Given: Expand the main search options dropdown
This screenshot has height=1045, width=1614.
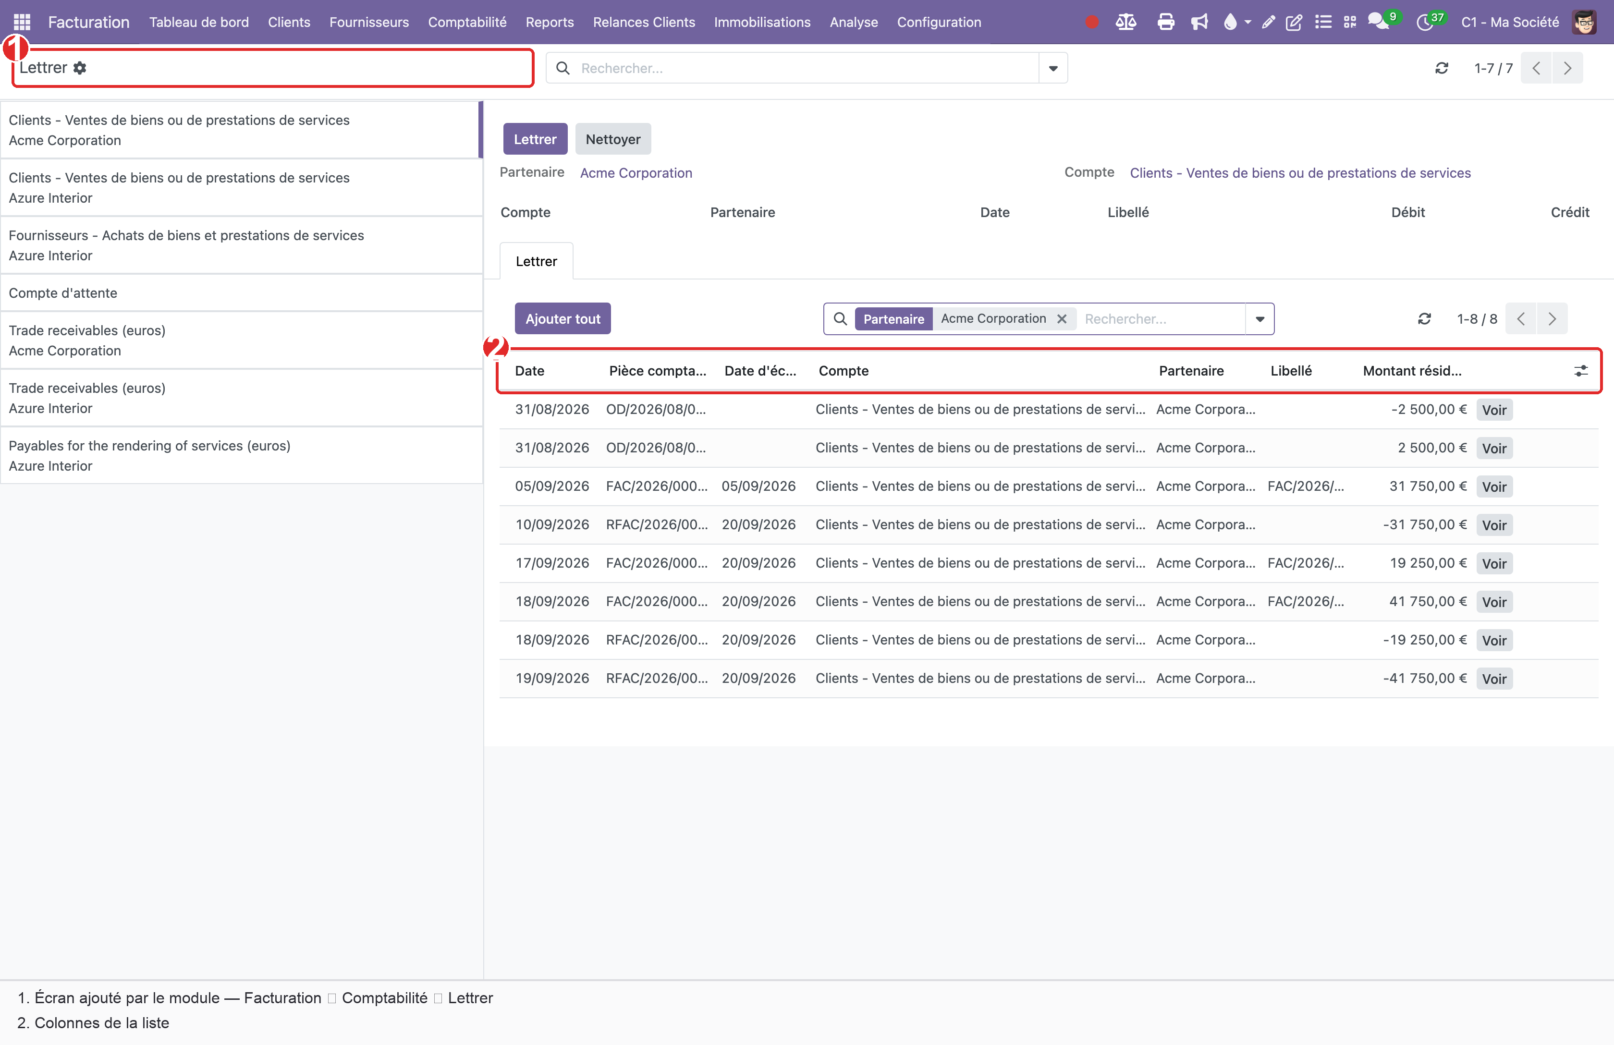Looking at the screenshot, I should (x=1053, y=68).
